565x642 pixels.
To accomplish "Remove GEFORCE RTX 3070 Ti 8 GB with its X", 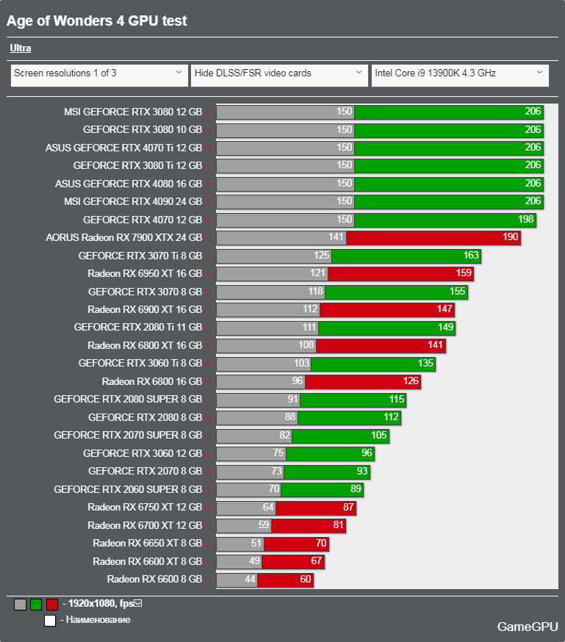I will tap(208, 256).
